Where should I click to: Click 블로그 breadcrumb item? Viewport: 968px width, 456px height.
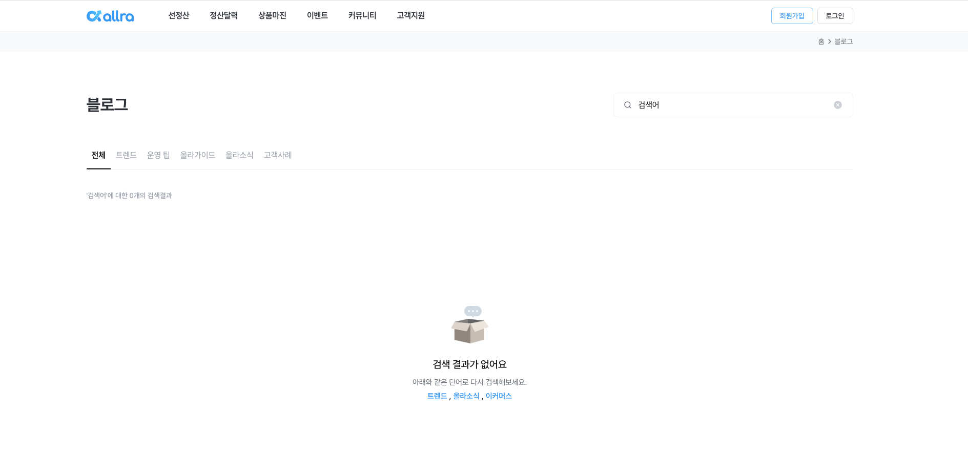[843, 41]
